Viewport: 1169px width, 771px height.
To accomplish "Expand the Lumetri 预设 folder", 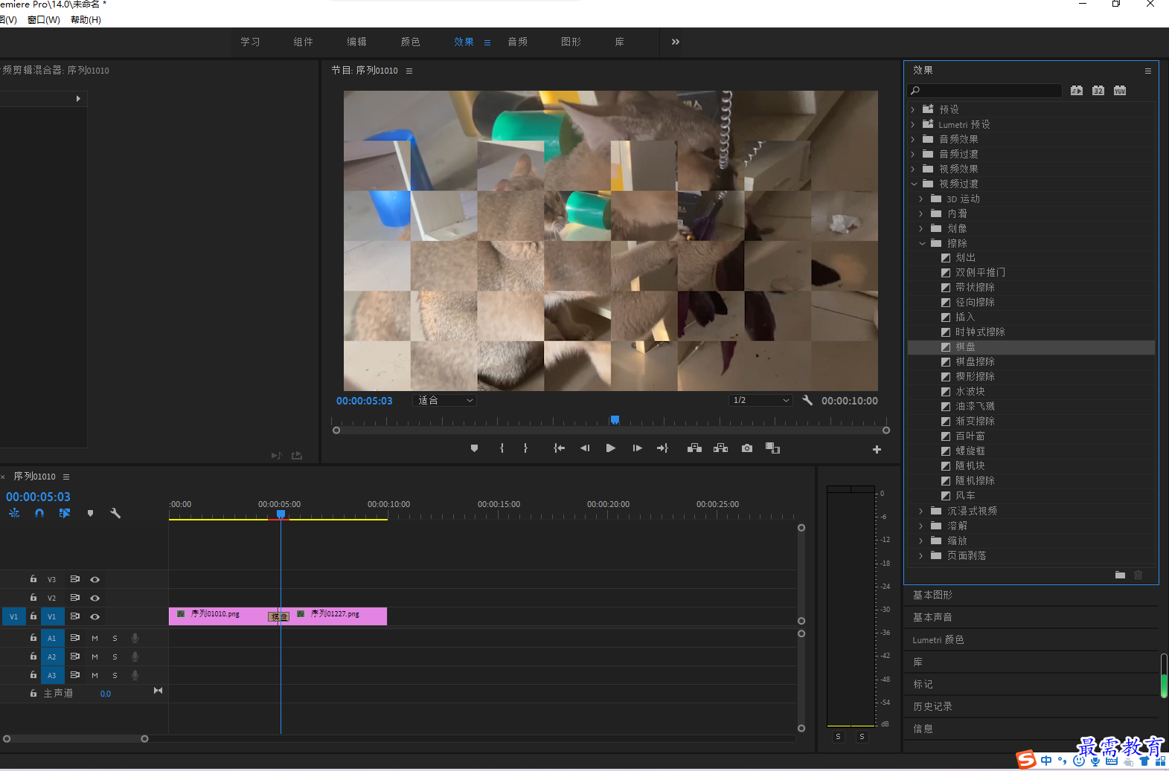I will (913, 124).
